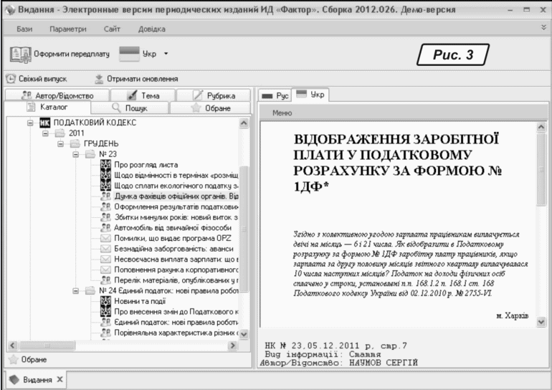The height and width of the screenshot is (390, 552).
Task: Open the Параметри menu
Action: (67, 28)
